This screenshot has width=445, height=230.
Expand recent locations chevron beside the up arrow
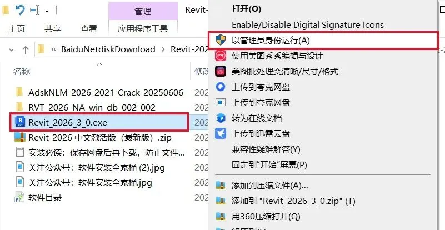tap(11, 50)
